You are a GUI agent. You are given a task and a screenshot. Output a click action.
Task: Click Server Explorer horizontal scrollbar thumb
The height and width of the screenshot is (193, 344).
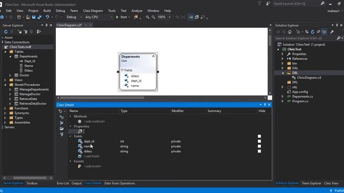[x=30, y=178]
